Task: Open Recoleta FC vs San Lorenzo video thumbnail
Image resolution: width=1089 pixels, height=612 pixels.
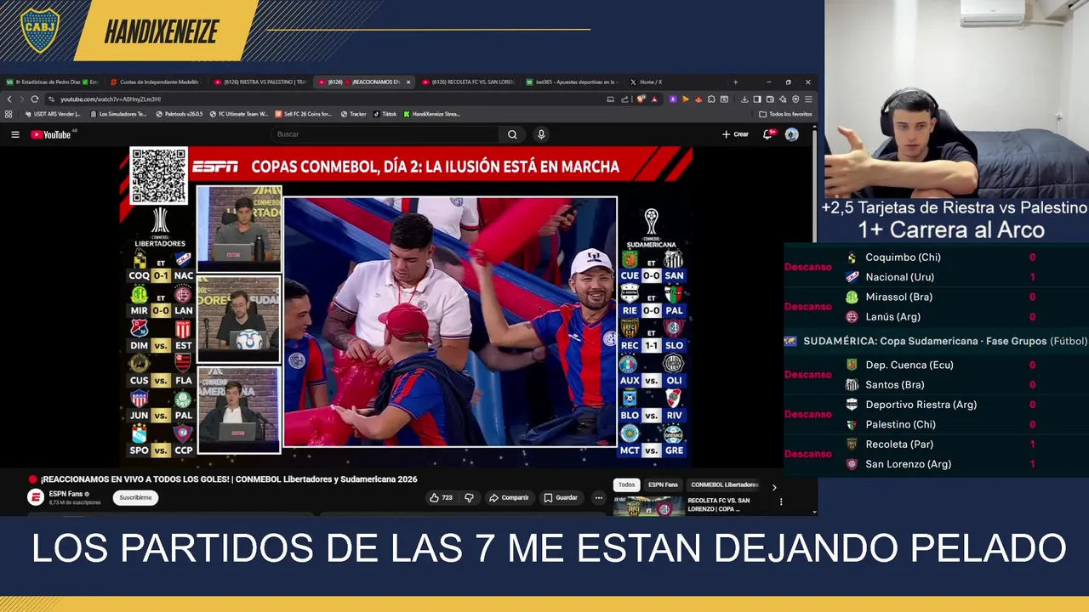Action: 648,507
